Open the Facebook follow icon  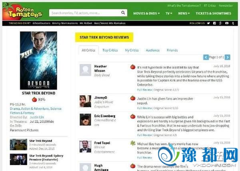point(215,23)
